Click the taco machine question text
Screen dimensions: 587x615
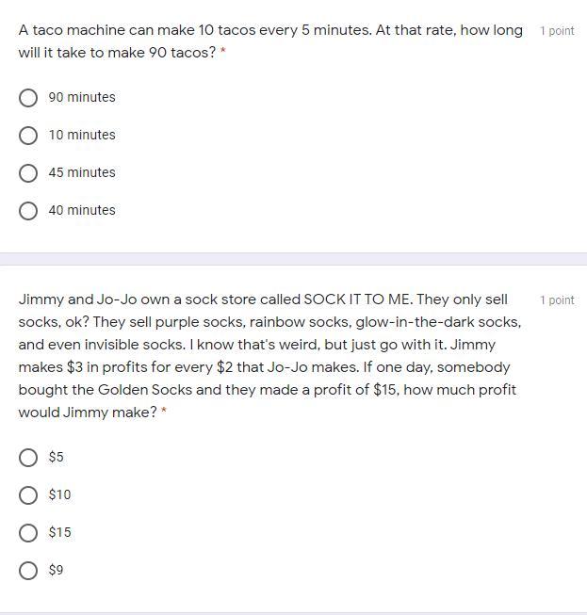click(269, 41)
